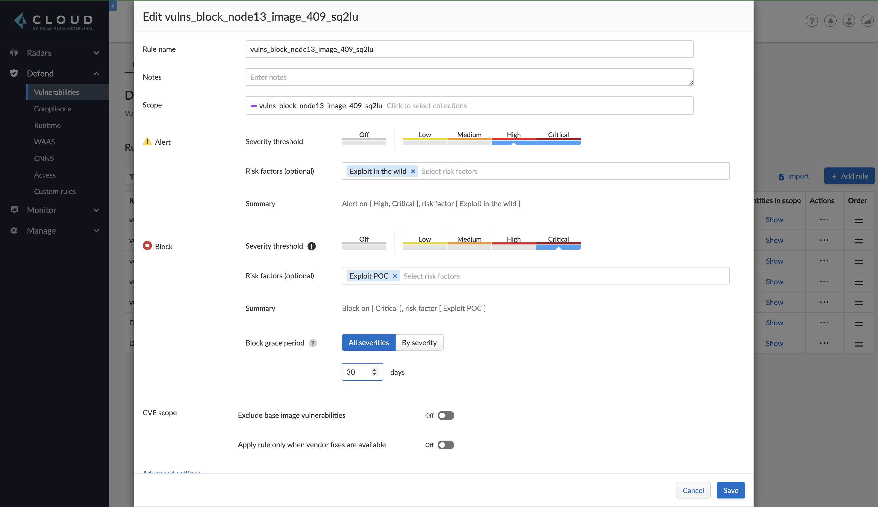Collapse the sidebar with the arrow tab
This screenshot has width=878, height=507.
pos(113,6)
